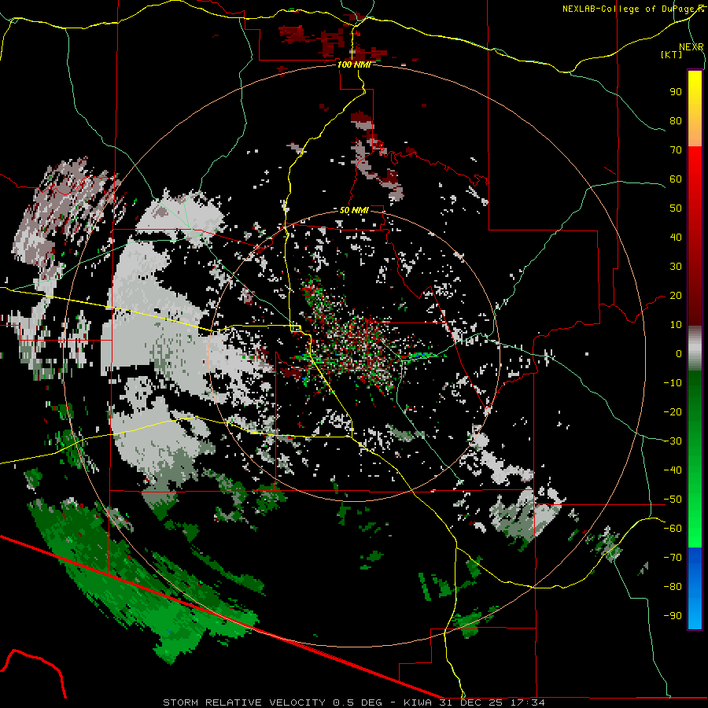Click the "[KT]" units label

pos(671,54)
